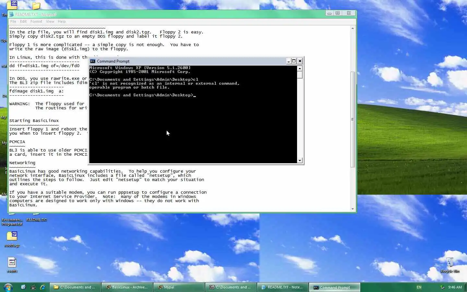Click Command Prompt scrollbar down arrow
This screenshot has height=292, width=467.
[300, 160]
